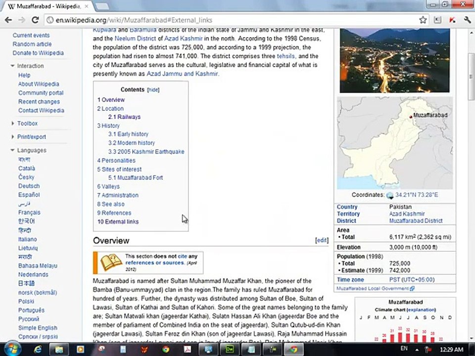Viewport: 475px width, 356px height.
Task: Click the browser forward arrow
Action: pyautogui.click(x=21, y=20)
